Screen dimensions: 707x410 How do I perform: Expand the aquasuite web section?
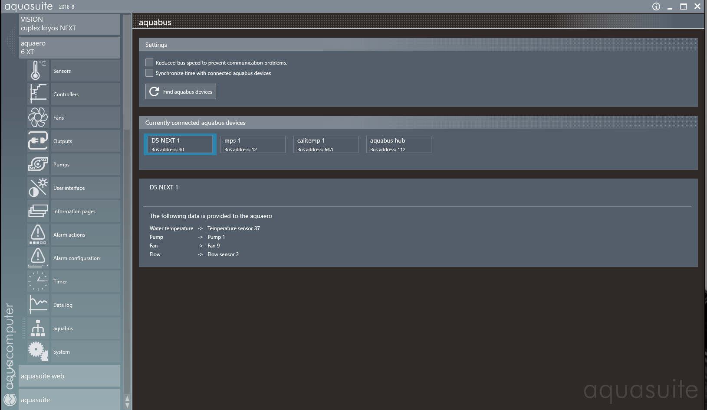(x=69, y=376)
